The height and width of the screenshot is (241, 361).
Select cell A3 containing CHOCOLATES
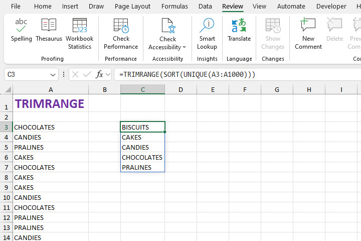pos(51,127)
